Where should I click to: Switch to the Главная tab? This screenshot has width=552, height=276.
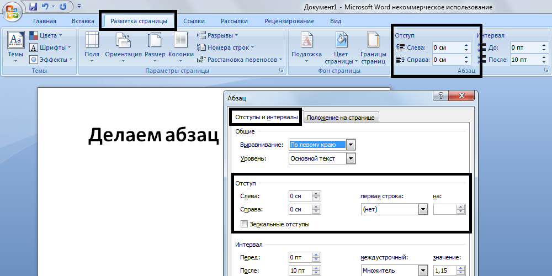[x=45, y=21]
